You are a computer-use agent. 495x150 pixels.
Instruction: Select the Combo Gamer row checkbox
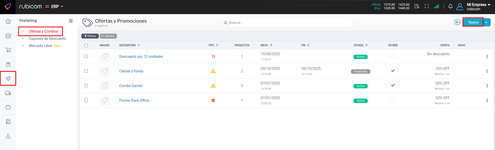(86, 86)
